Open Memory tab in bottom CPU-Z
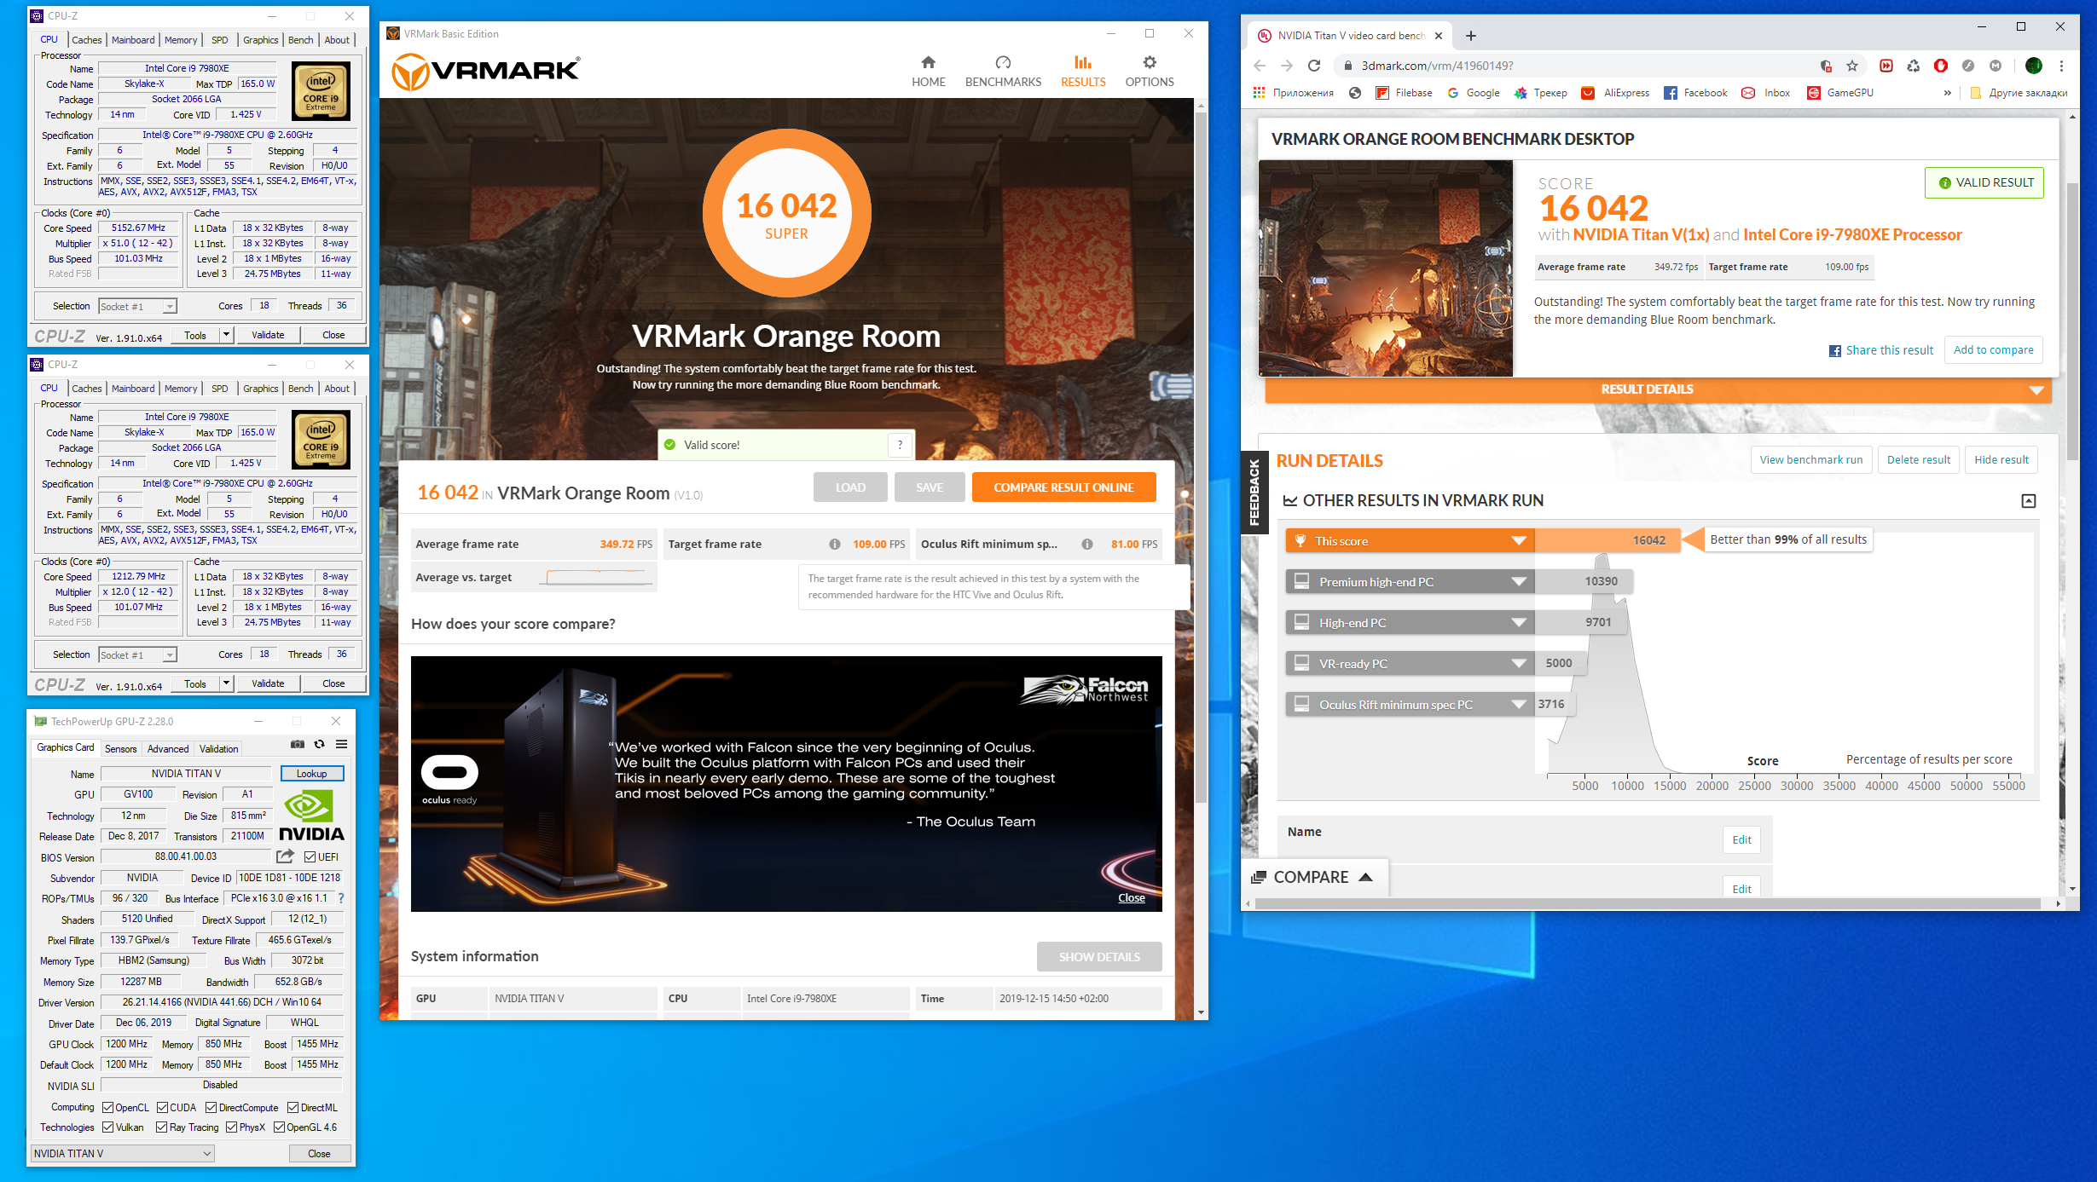Image resolution: width=2097 pixels, height=1182 pixels. [x=181, y=389]
